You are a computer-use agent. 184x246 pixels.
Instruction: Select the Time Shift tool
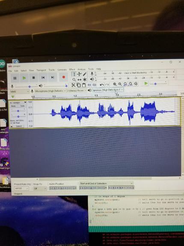80,79
